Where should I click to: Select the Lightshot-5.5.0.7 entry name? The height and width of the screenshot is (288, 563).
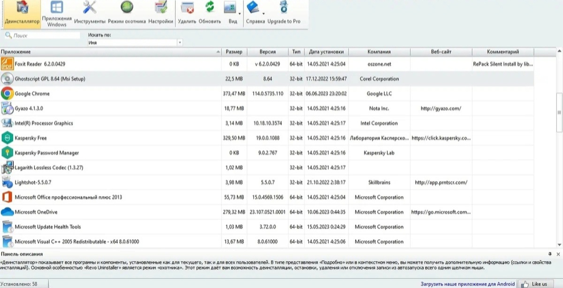click(33, 182)
